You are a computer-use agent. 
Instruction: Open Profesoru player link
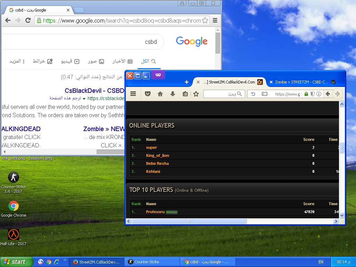[x=155, y=212]
